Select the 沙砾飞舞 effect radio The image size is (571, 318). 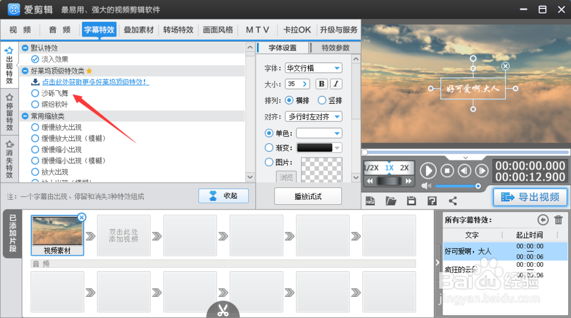(x=35, y=93)
